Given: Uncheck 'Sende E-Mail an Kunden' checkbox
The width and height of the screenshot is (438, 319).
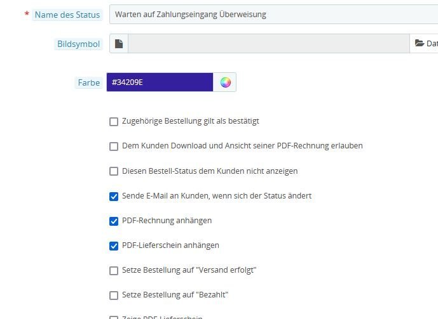Looking at the screenshot, I should [x=114, y=197].
